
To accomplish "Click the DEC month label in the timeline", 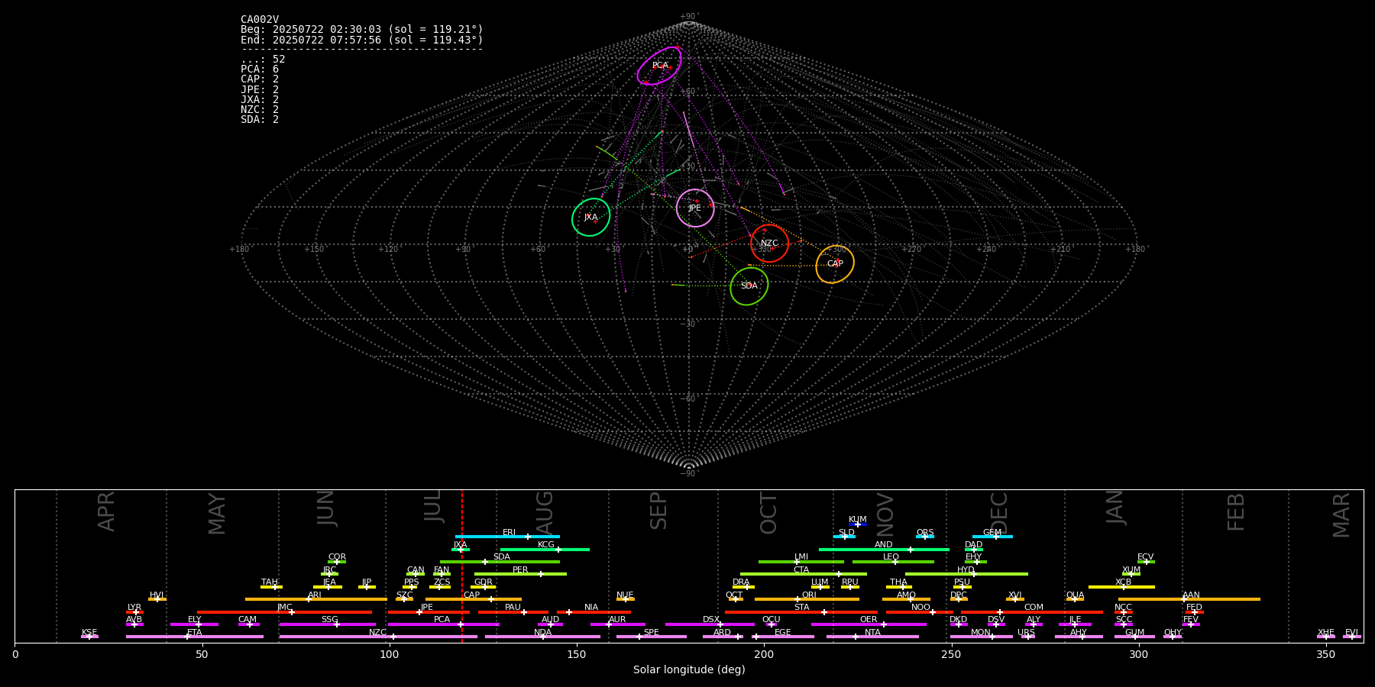I will [999, 514].
